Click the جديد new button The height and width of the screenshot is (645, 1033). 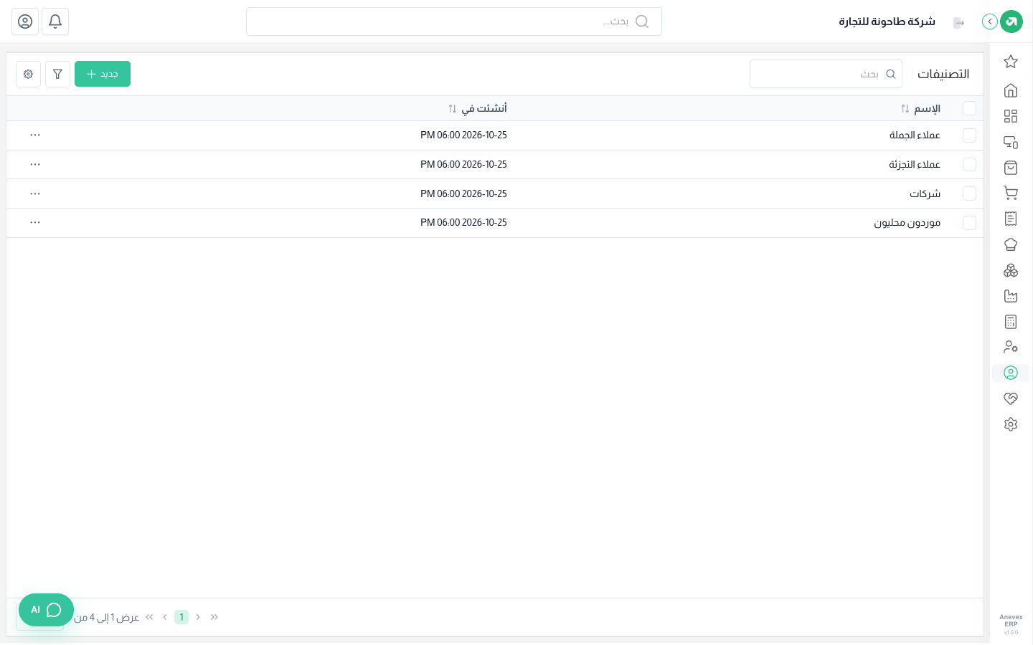[103, 74]
